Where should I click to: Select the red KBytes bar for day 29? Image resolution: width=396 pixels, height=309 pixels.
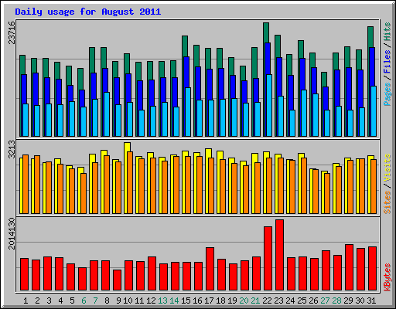tap(349, 267)
